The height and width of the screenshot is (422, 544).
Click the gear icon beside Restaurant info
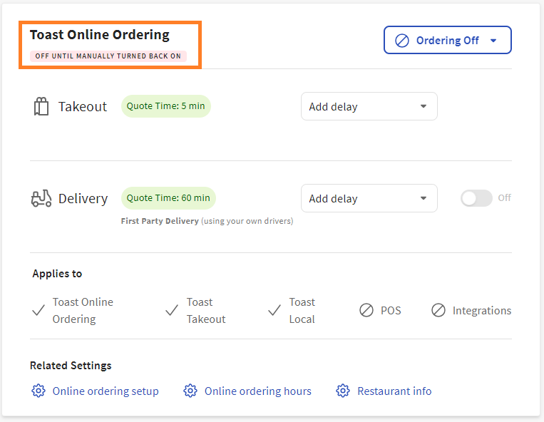point(343,391)
